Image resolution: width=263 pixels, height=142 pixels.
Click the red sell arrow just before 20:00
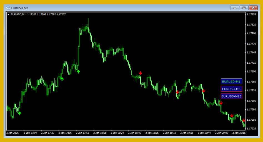tap(221, 103)
